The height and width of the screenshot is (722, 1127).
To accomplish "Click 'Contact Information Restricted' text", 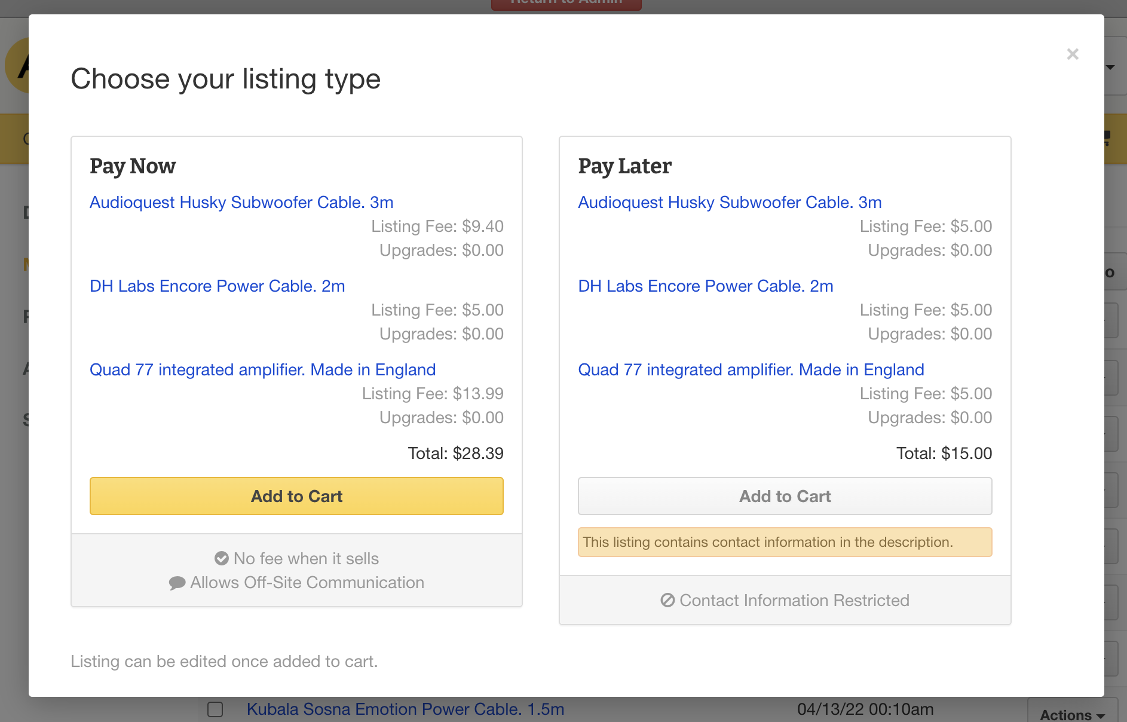I will pyautogui.click(x=794, y=601).
